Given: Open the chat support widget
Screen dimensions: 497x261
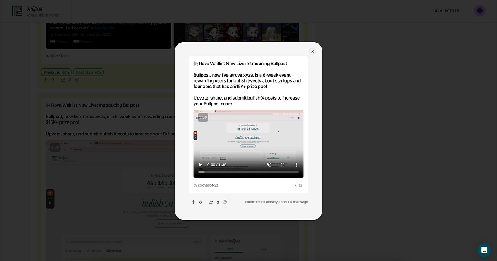Looking at the screenshot, I should [484, 250].
